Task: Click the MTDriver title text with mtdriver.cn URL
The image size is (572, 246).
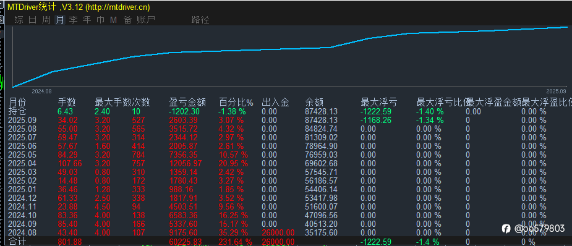Action: (79, 7)
